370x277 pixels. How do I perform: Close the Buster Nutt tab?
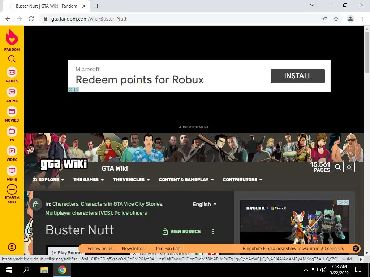84,6
